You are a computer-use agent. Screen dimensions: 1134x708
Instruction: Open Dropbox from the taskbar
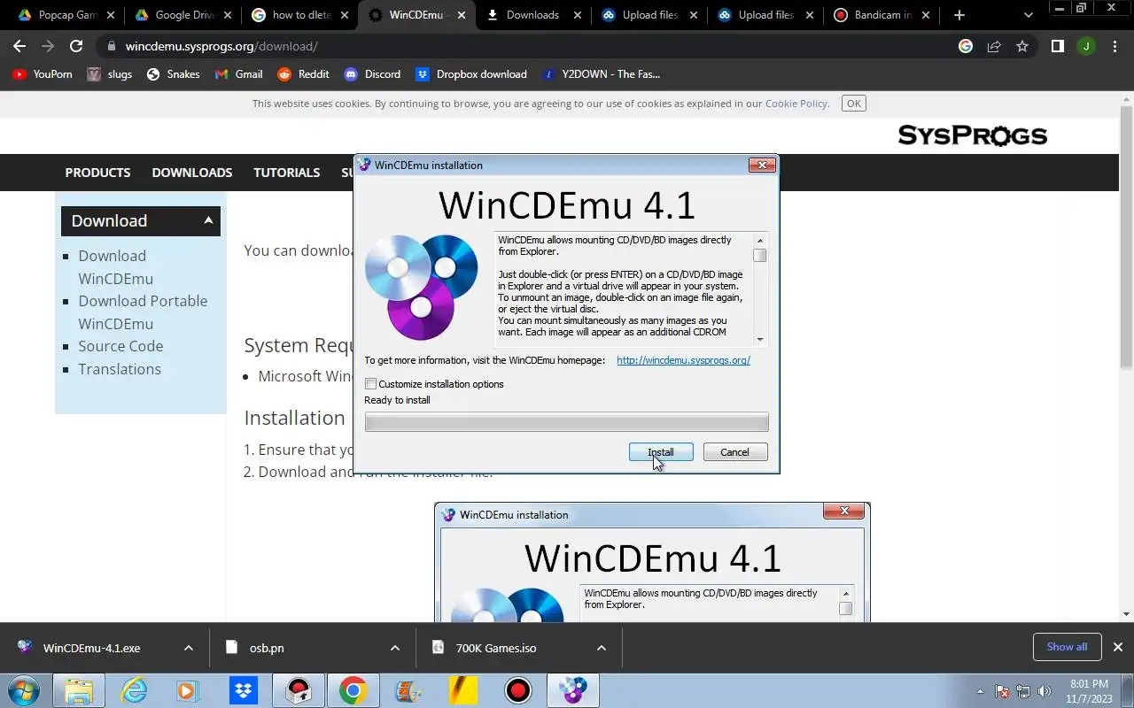click(x=243, y=690)
